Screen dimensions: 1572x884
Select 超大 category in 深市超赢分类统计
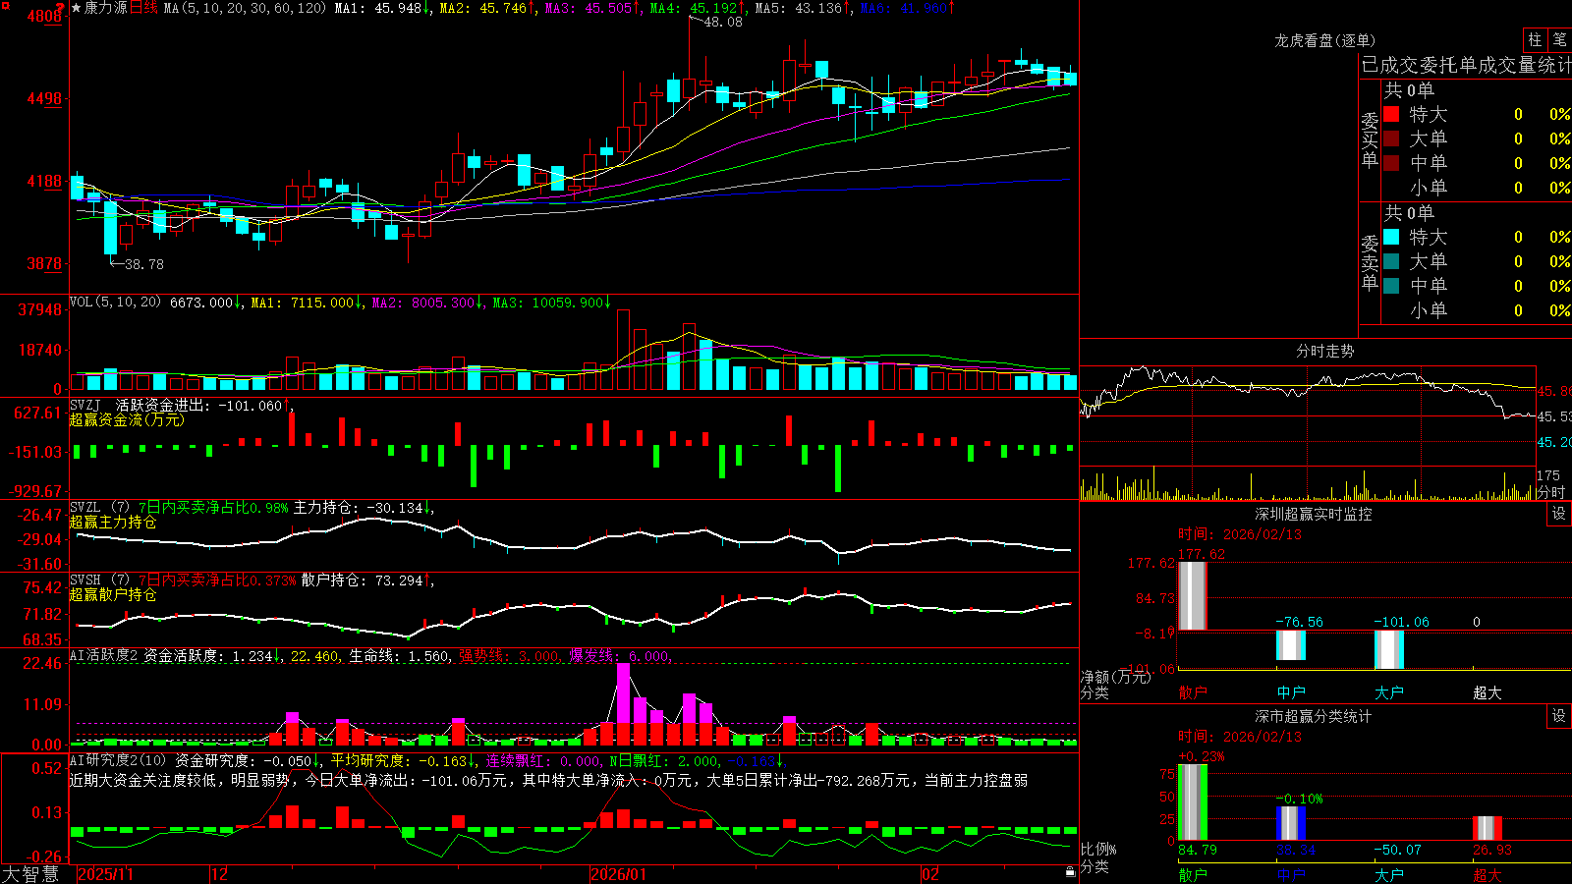pos(1488,875)
